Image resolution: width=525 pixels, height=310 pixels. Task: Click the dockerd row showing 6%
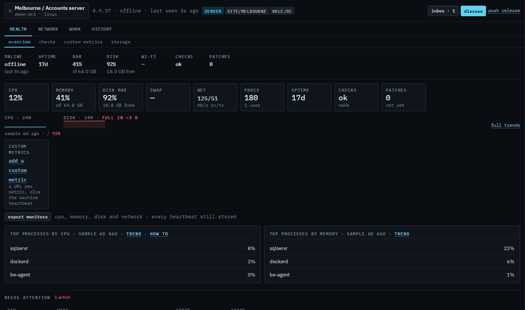(392, 262)
